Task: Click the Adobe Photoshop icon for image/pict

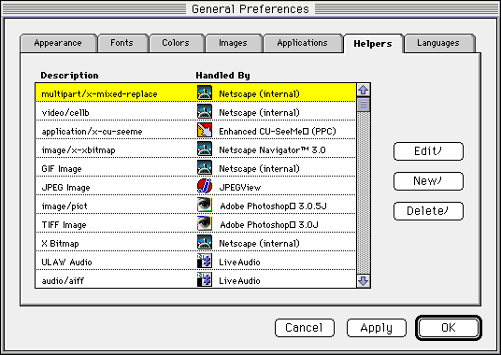Action: (205, 205)
